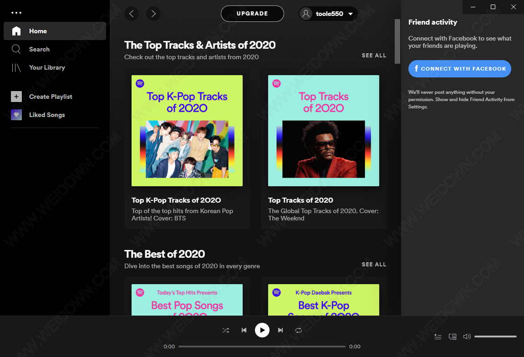Click the Home house icon

coord(16,31)
